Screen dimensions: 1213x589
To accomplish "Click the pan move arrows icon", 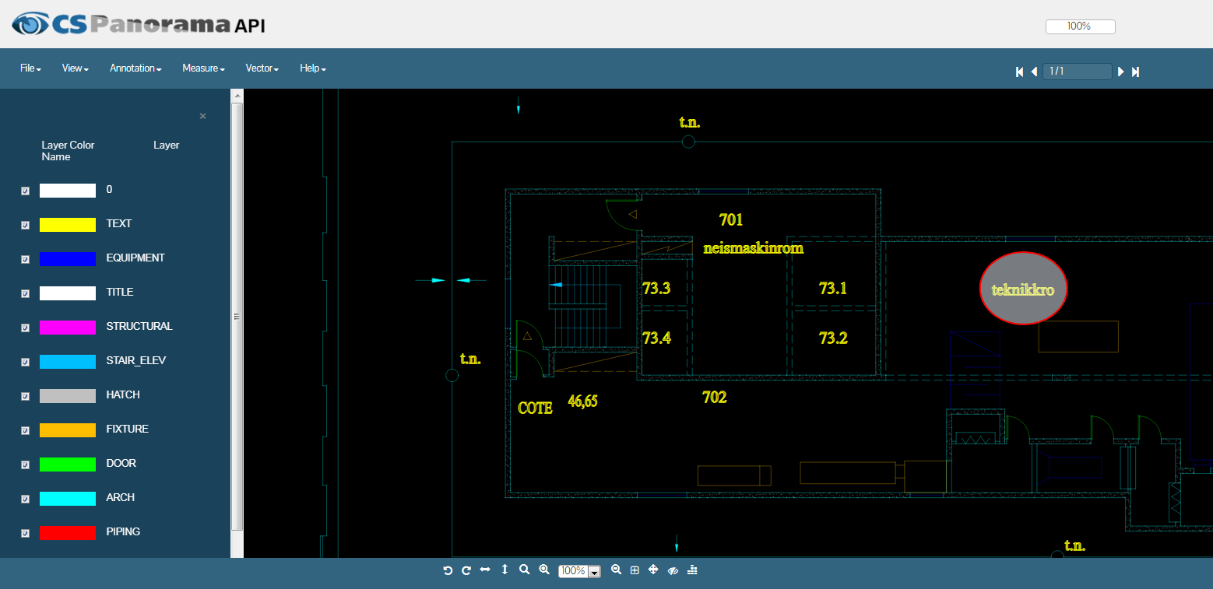I will (x=653, y=570).
